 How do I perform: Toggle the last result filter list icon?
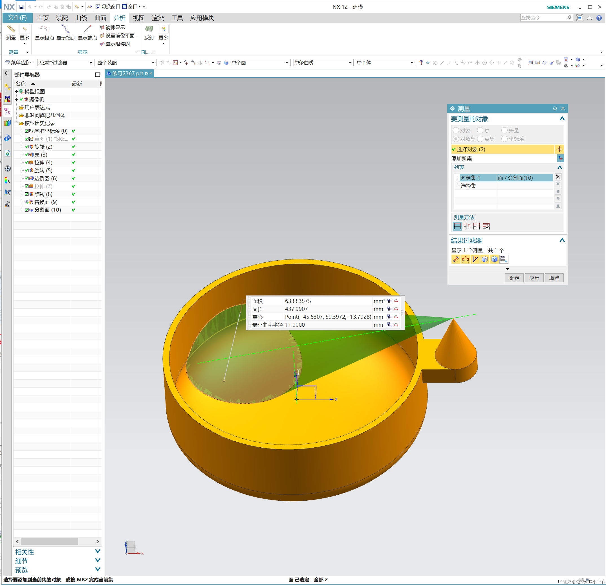tap(504, 259)
